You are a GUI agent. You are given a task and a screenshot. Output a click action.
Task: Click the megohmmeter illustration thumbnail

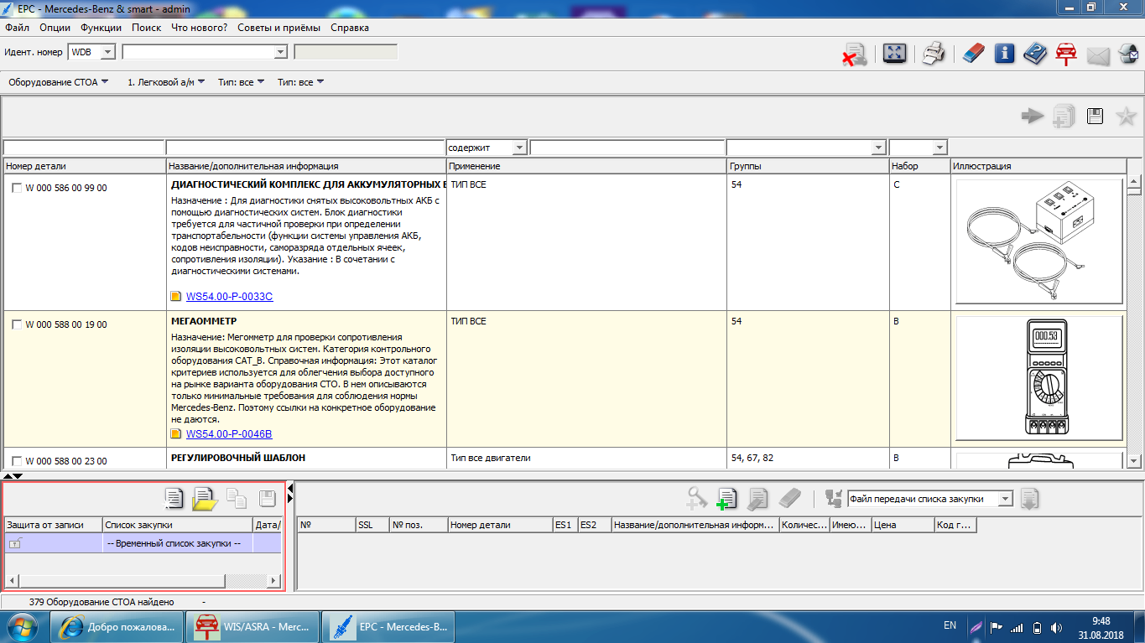point(1039,377)
